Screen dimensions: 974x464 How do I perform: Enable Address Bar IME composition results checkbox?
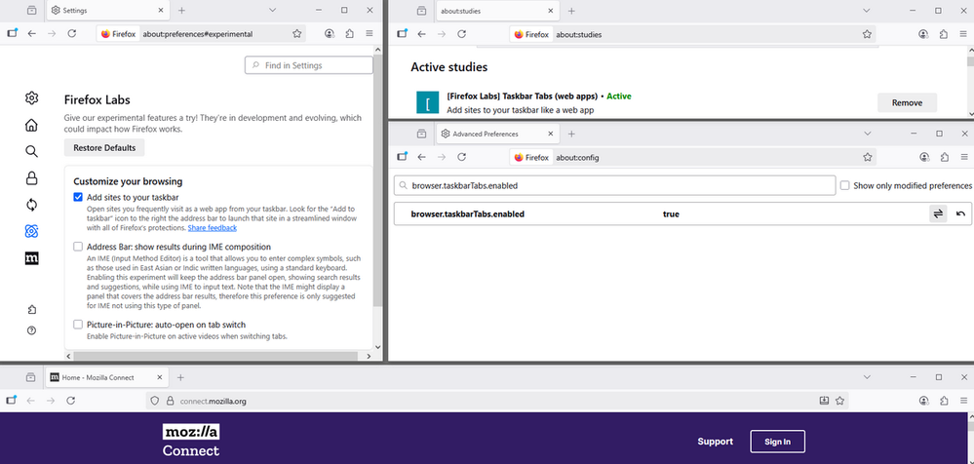tap(78, 247)
